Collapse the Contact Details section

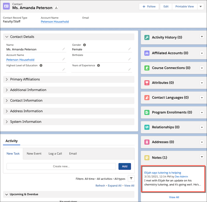(x=22, y=37)
